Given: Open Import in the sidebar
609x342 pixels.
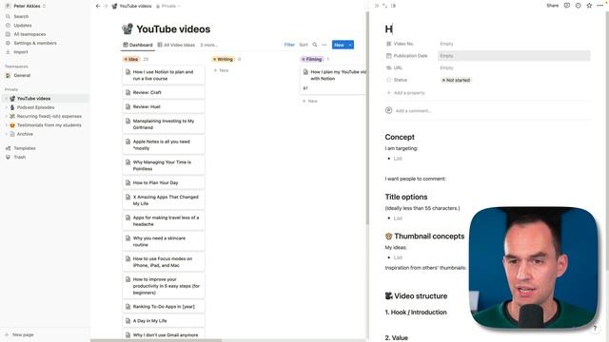Looking at the screenshot, I should point(21,52).
